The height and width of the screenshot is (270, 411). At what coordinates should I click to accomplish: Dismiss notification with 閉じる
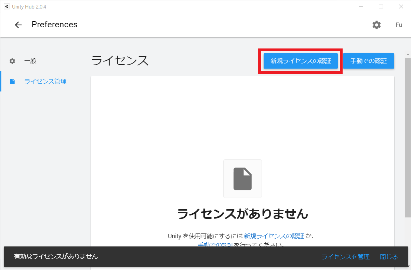(x=389, y=257)
